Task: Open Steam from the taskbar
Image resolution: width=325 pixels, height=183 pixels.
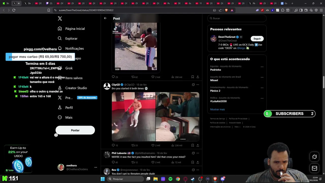Action: (x=193, y=179)
